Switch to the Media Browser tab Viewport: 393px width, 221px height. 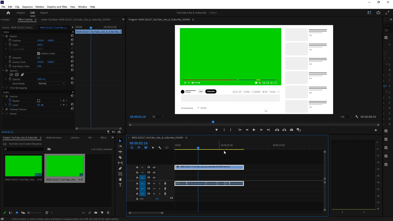point(54,138)
